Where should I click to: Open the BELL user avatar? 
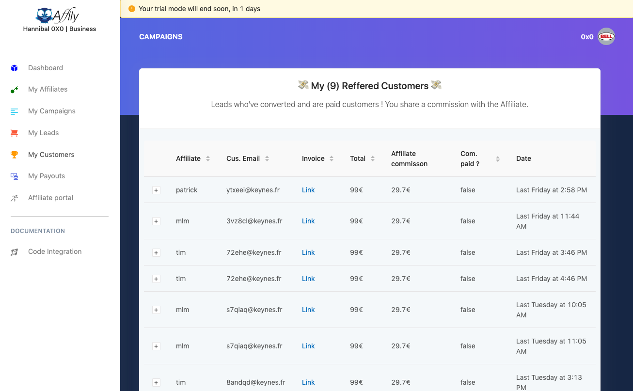coord(606,36)
